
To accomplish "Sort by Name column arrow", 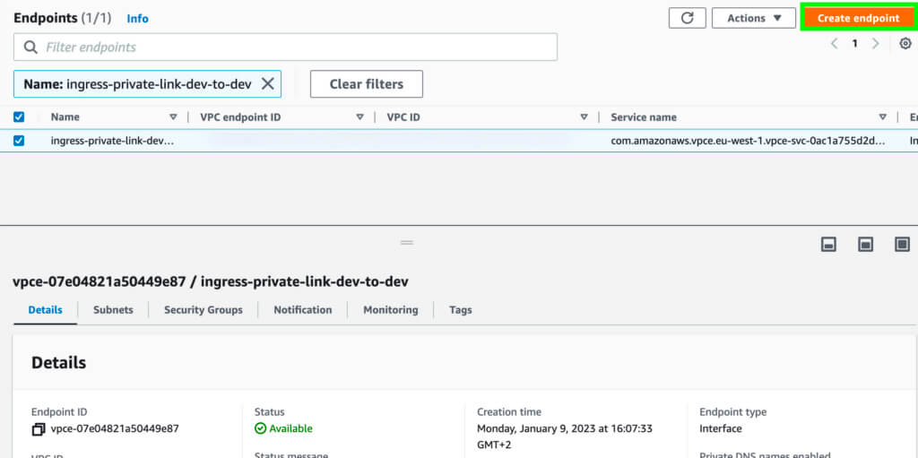I will pos(173,117).
